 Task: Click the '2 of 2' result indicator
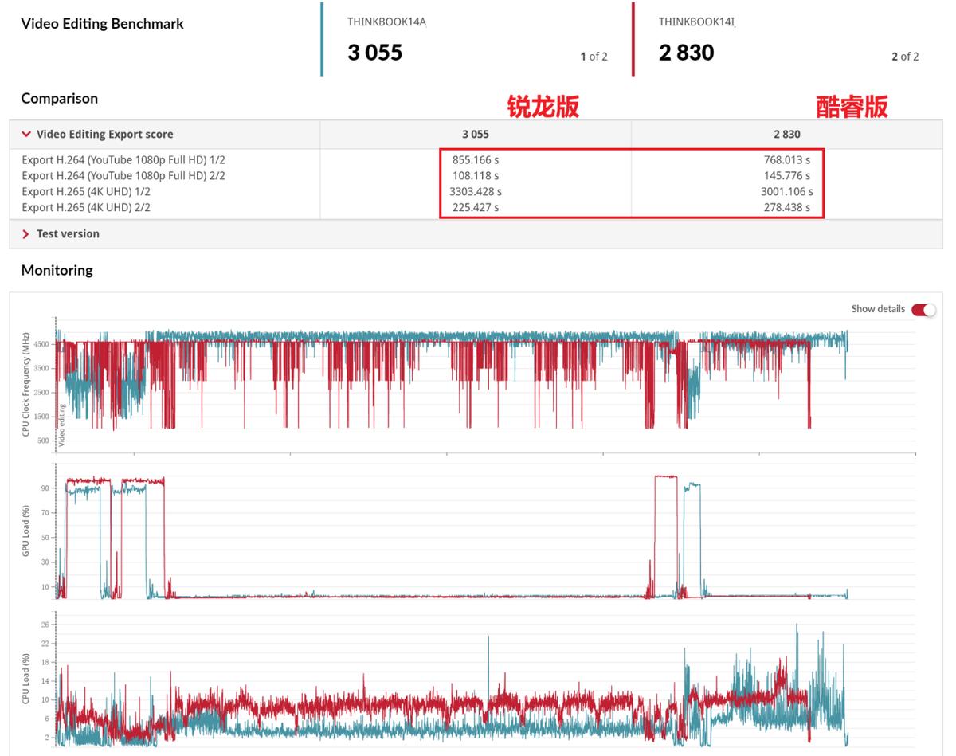pos(905,57)
